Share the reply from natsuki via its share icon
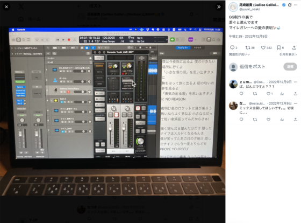The height and width of the screenshot is (223, 301). tap(296, 120)
